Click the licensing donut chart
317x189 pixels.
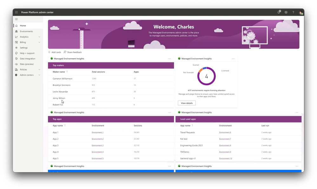(206, 76)
